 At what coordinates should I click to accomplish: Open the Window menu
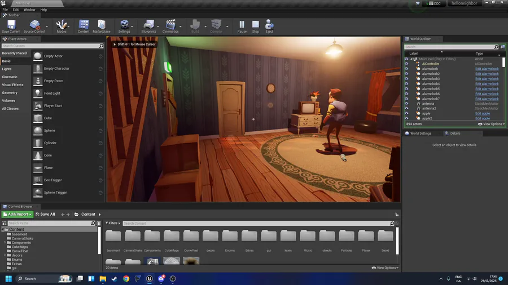(29, 10)
